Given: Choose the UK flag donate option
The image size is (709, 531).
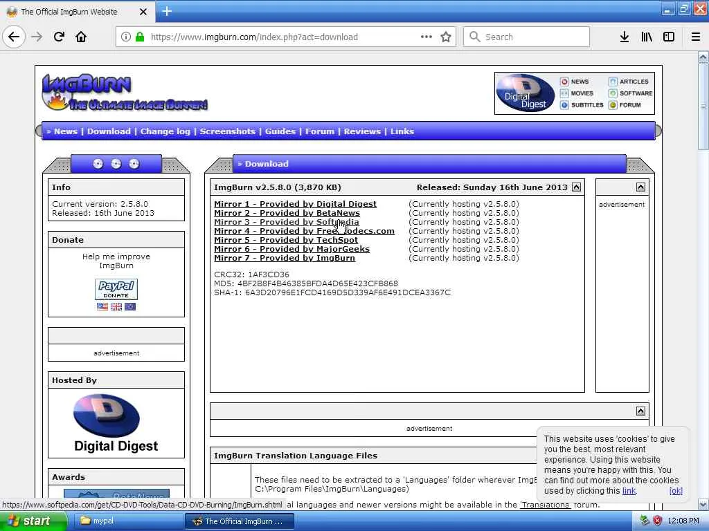Looking at the screenshot, I should 116,306.
